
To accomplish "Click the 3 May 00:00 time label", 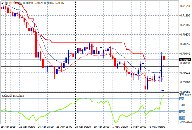I will click(138, 127).
